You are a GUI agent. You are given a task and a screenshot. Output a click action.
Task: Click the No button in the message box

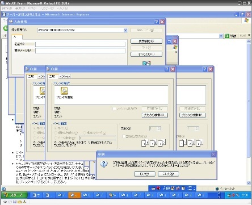168,174
